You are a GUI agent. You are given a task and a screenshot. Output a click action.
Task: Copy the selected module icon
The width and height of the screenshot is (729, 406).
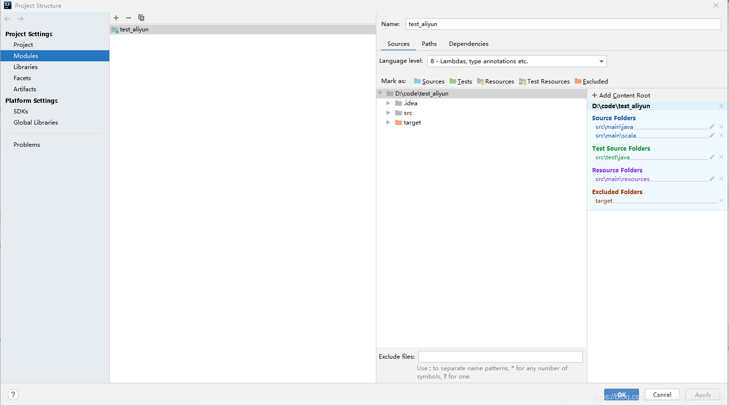click(x=141, y=18)
